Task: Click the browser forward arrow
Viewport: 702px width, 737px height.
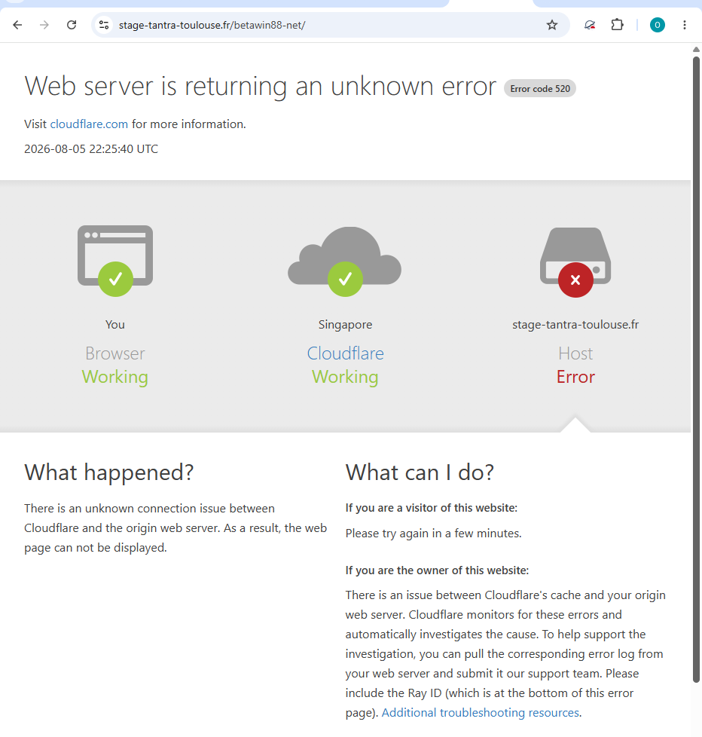Action: [x=44, y=25]
